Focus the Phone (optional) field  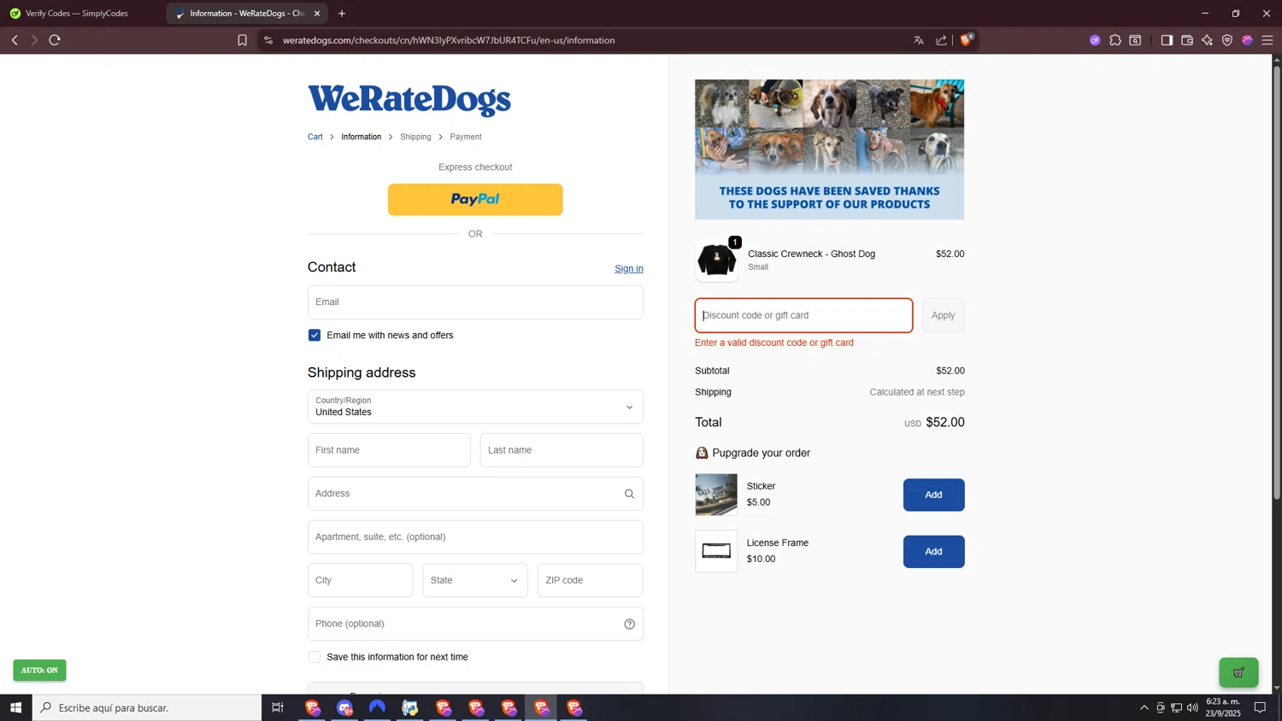point(475,624)
